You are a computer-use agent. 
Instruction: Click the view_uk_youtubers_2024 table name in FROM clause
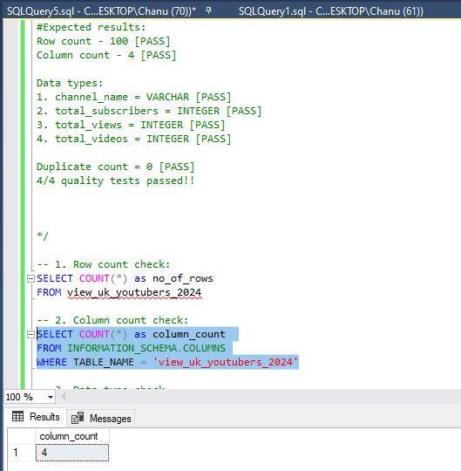pos(134,292)
